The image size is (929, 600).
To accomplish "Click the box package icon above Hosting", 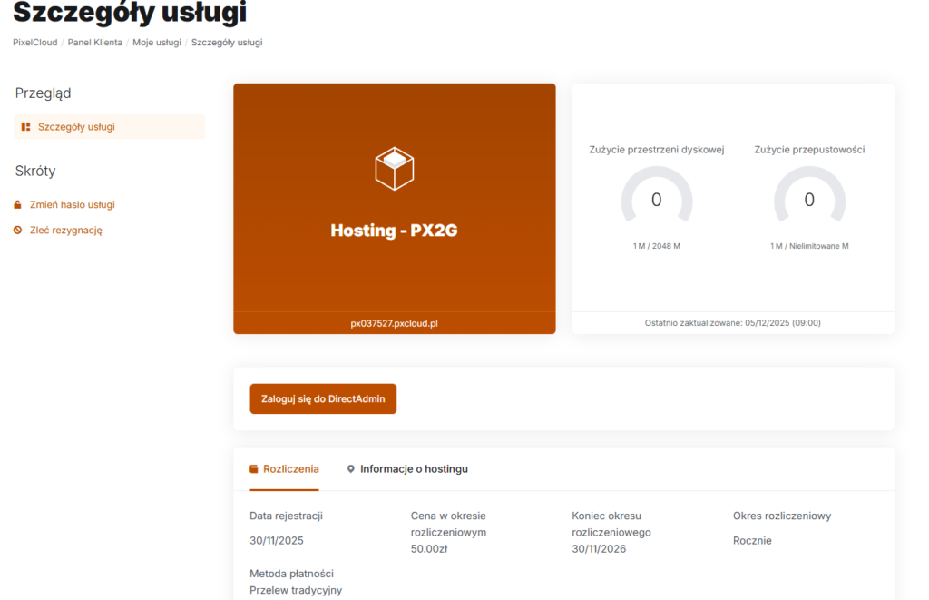I will (x=394, y=169).
